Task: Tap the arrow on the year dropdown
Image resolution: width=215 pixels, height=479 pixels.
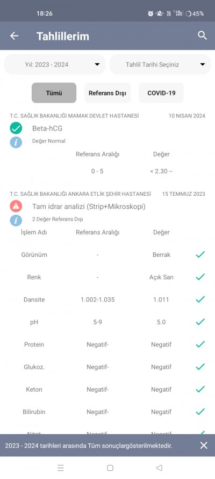Action: 97,64
